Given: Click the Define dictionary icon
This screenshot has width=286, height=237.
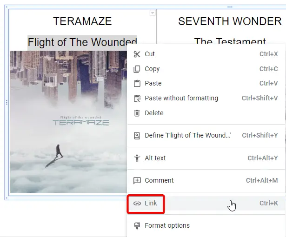Looking at the screenshot, I should coord(137,136).
